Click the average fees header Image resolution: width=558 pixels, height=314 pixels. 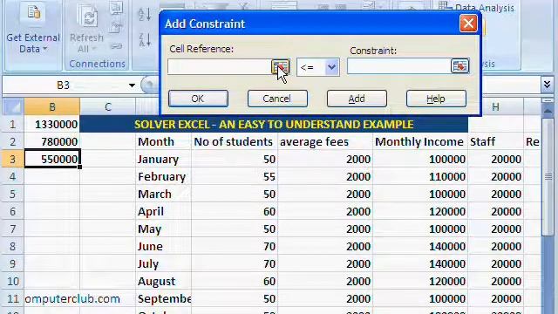pyautogui.click(x=325, y=141)
